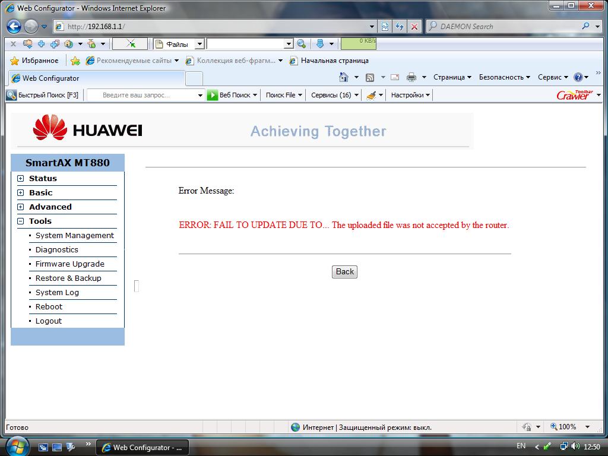Click the volume speaker tray icon
The image size is (608, 456).
(575, 446)
